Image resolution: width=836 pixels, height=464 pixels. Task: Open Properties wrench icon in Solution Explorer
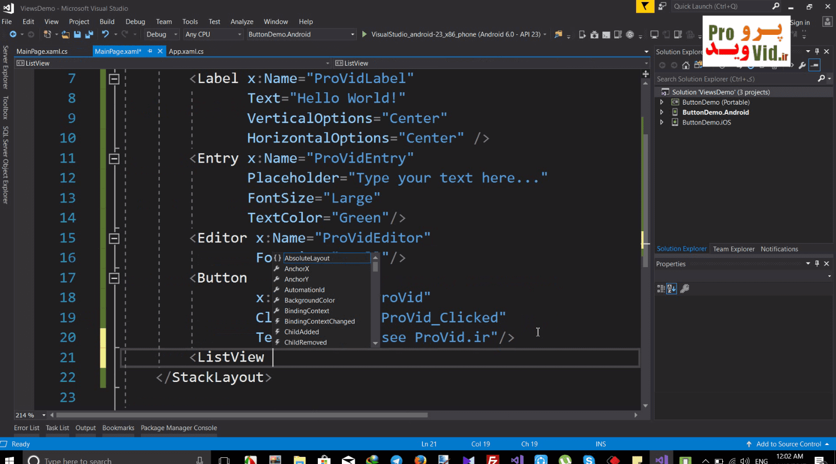tap(803, 65)
